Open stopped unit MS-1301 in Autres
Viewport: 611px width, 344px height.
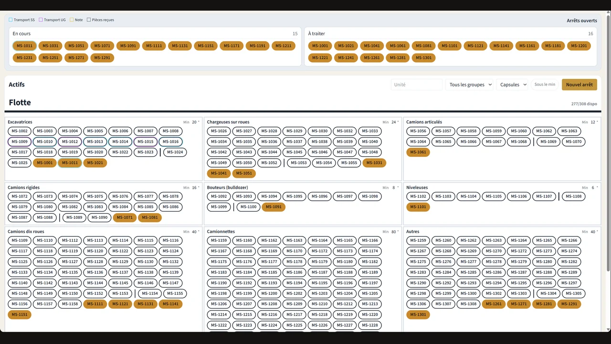pyautogui.click(x=418, y=315)
